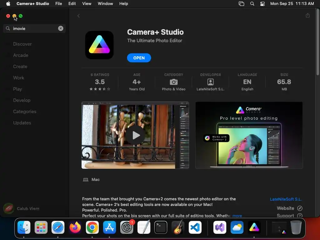The image size is (320, 240).
Task: Go to the Work section
Action: [x=18, y=77]
